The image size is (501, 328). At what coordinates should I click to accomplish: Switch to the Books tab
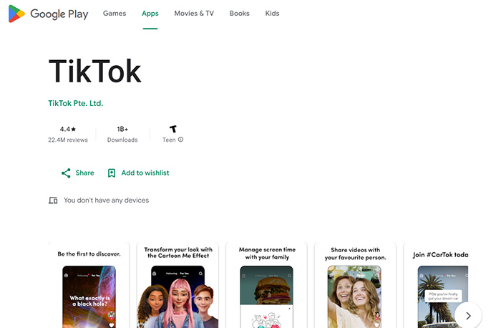click(239, 14)
